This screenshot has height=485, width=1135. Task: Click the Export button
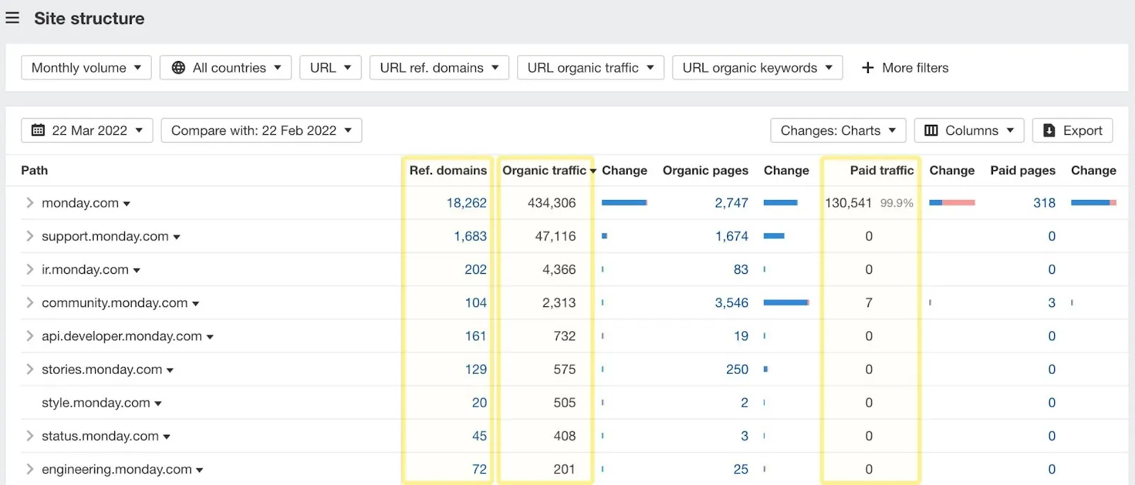point(1073,130)
